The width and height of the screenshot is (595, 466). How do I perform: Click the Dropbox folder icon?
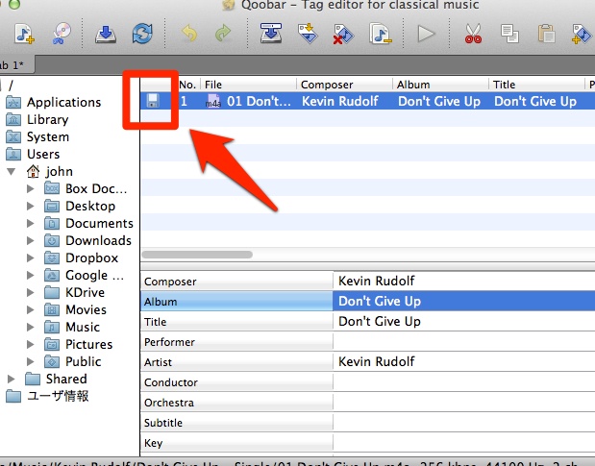point(52,258)
